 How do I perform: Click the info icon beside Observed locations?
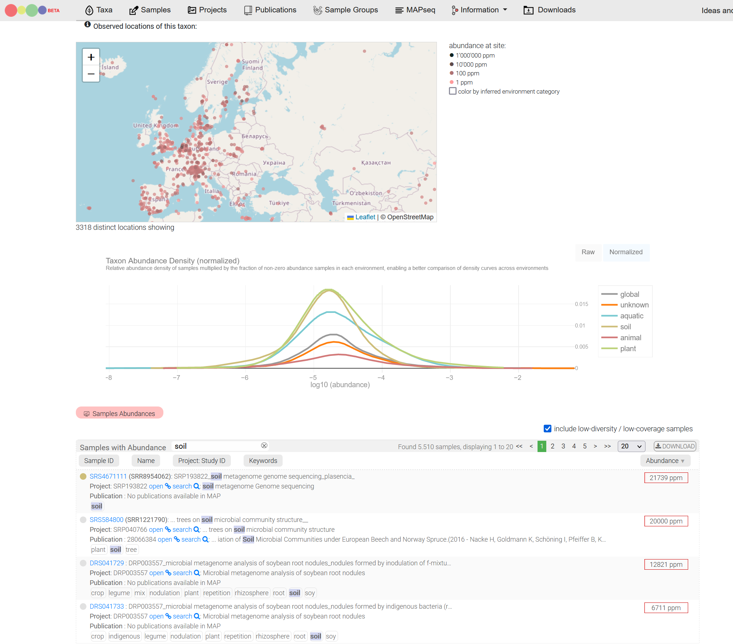coord(88,24)
